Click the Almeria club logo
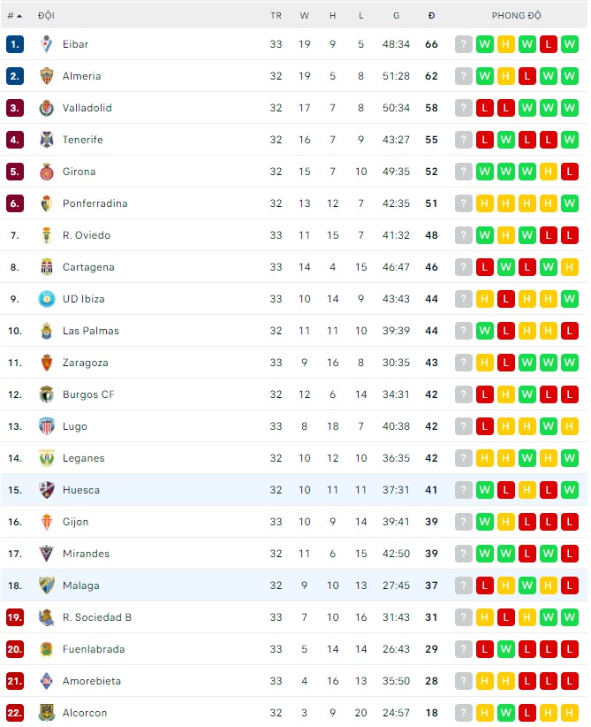 tap(46, 76)
